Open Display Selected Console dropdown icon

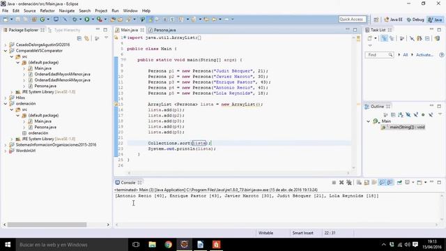(407, 183)
